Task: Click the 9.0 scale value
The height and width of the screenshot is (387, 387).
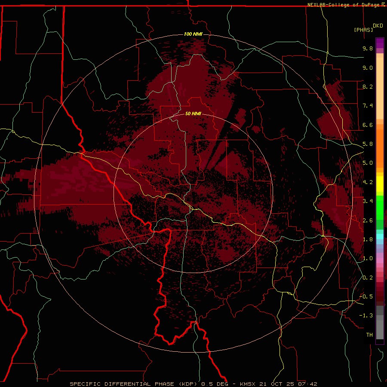Action: 368,68
